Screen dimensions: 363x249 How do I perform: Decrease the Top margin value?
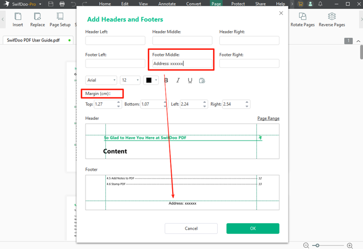[x=119, y=106]
